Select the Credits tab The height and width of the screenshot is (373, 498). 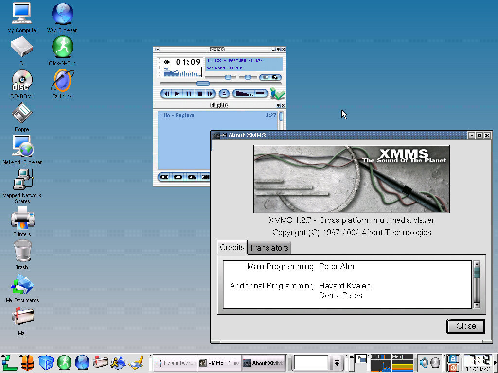coord(232,248)
